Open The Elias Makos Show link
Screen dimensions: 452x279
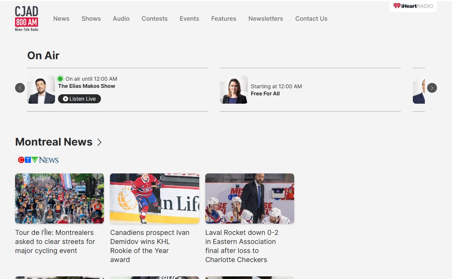click(x=87, y=86)
